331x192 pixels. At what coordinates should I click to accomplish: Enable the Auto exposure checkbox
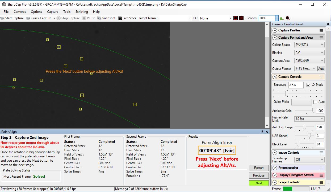point(315,102)
